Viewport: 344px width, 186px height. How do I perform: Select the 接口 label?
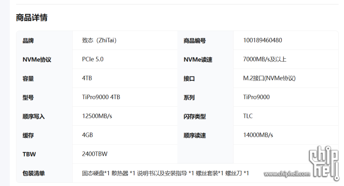coord(189,79)
